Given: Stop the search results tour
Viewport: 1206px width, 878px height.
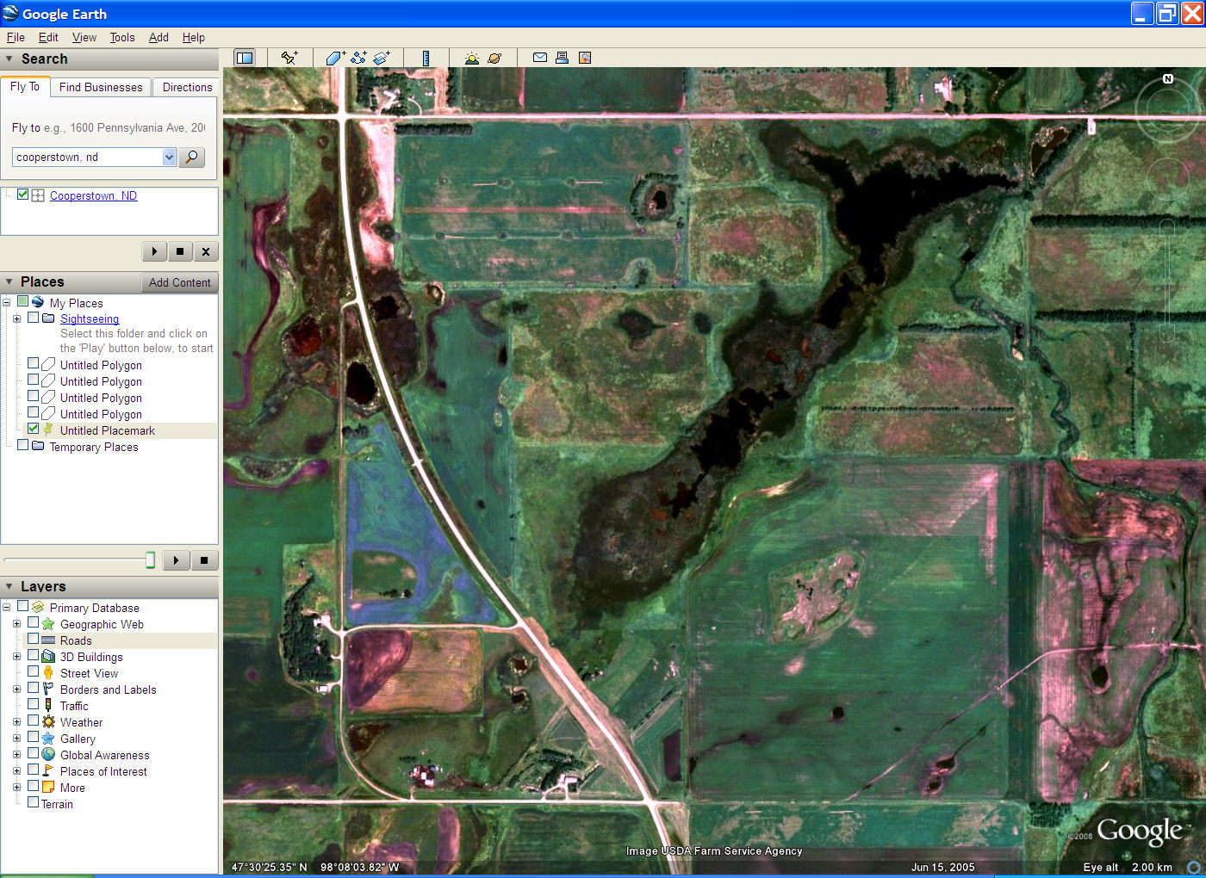Looking at the screenshot, I should pos(180,251).
